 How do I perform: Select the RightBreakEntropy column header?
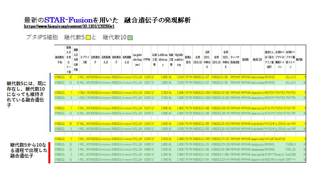click(179, 60)
